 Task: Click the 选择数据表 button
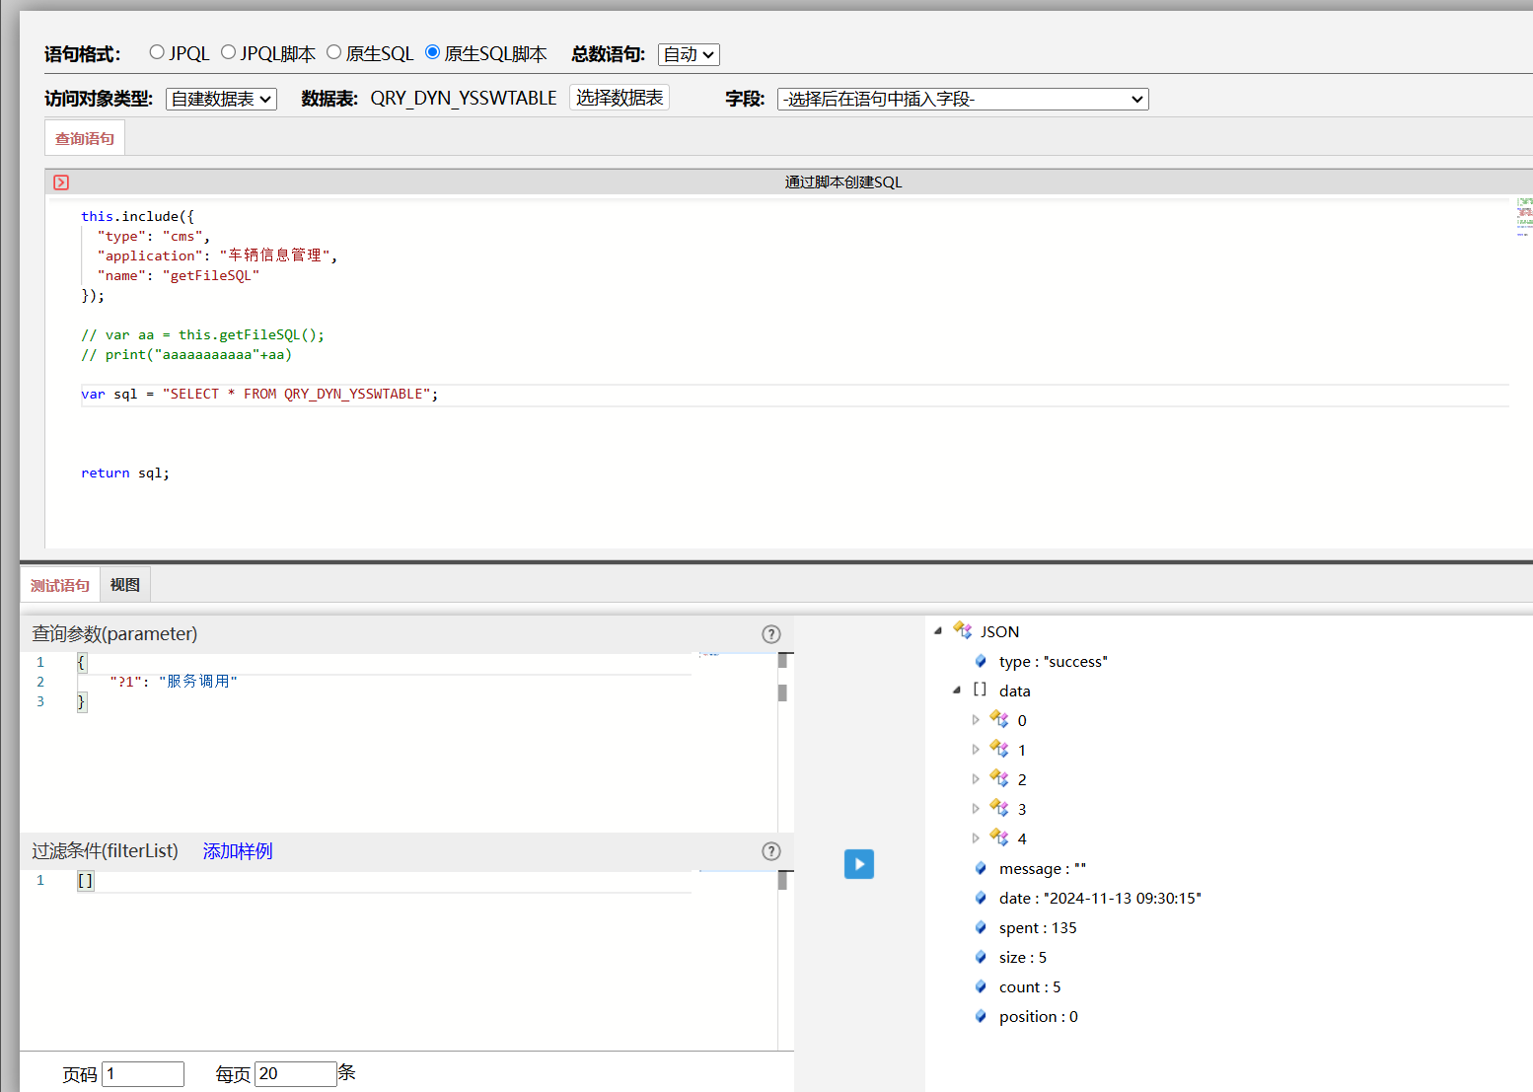(x=620, y=98)
